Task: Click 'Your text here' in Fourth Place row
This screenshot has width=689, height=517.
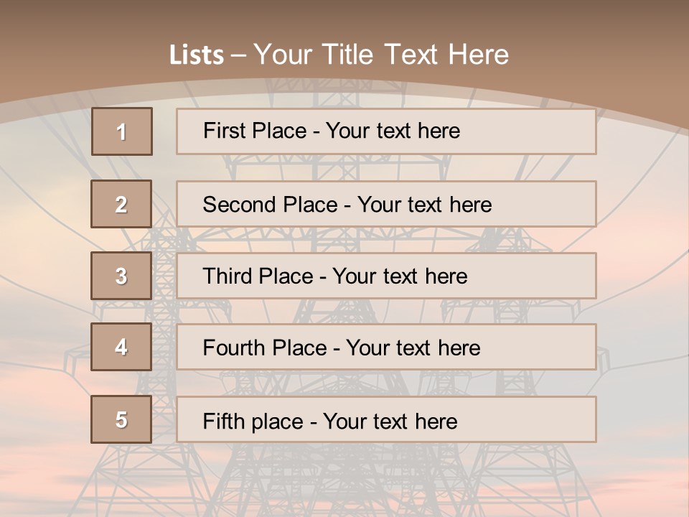Action: tap(413, 348)
